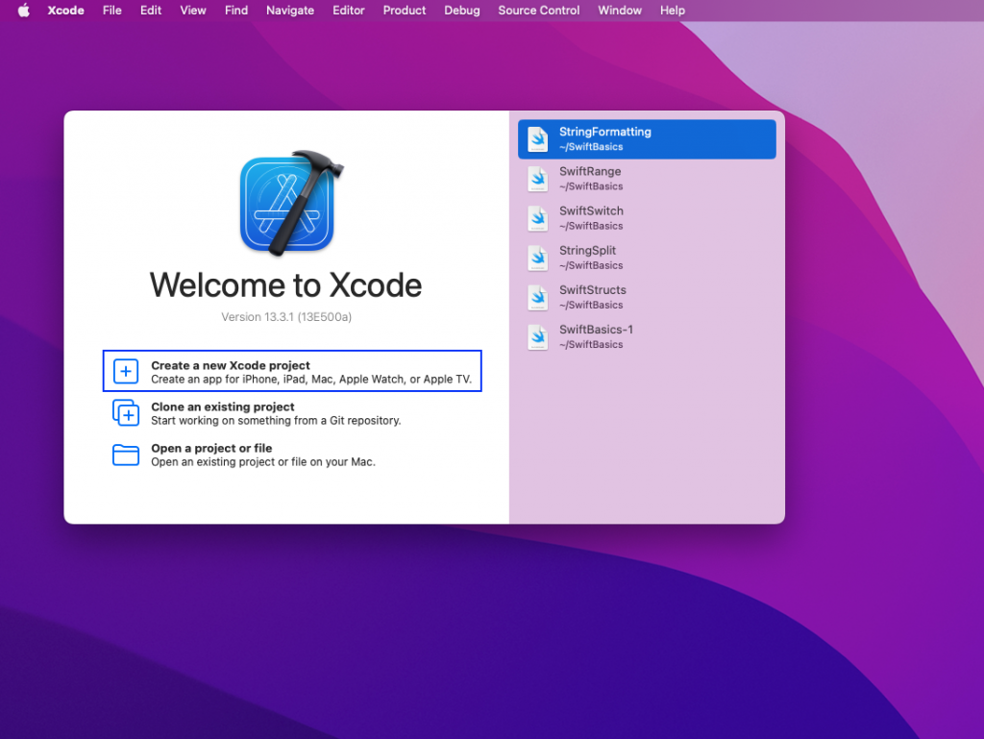The width and height of the screenshot is (984, 739).
Task: Click the ~/SwiftBasics path under SwiftSwitch
Action: (x=591, y=226)
